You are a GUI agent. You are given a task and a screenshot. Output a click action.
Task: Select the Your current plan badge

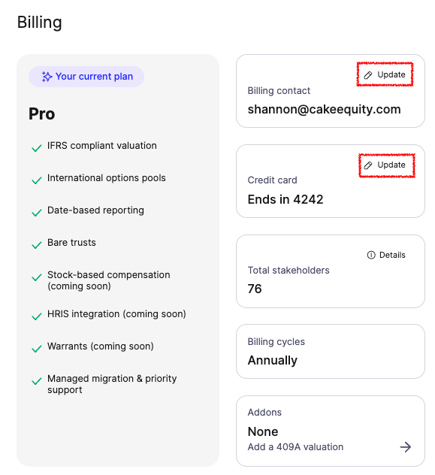coord(86,77)
